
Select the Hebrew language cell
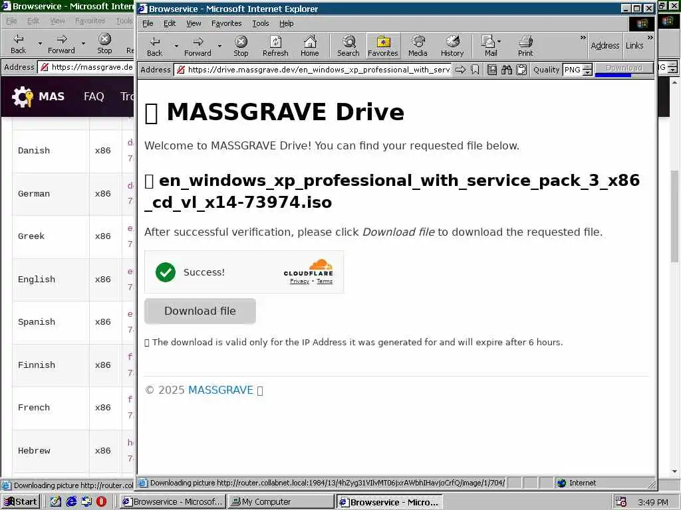tap(51, 451)
